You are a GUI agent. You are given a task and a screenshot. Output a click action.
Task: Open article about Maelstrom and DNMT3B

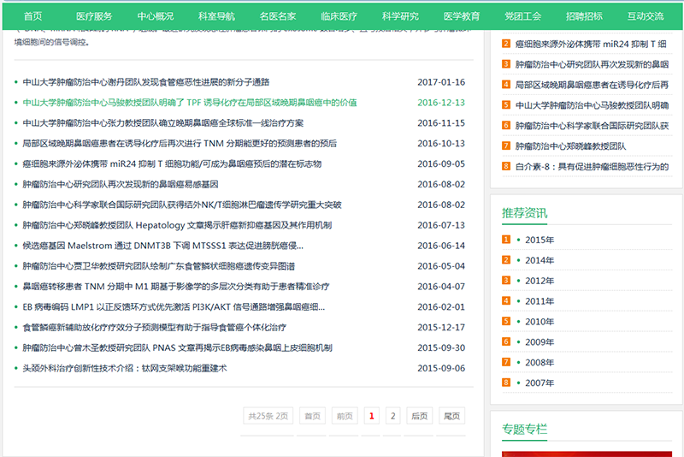(163, 246)
